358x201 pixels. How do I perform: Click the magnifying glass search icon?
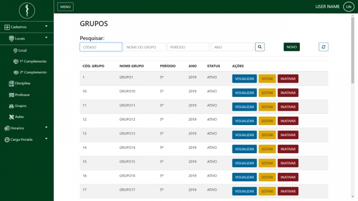260,47
